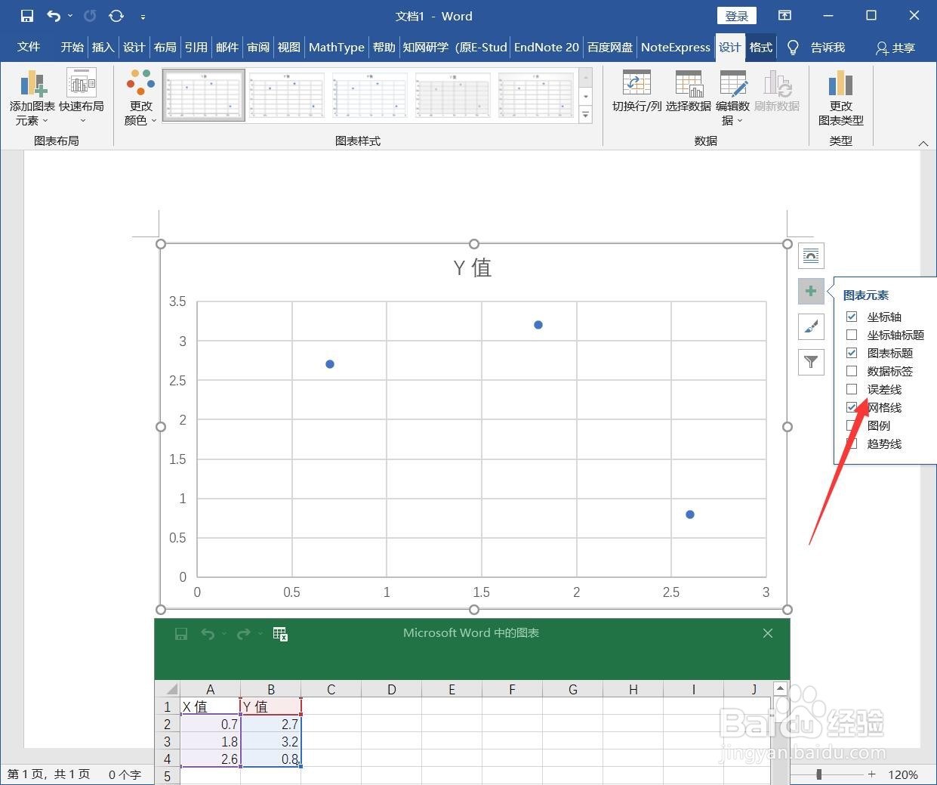Screen dimensions: 937x785
Task: Open chart filters funnel button
Action: [811, 362]
